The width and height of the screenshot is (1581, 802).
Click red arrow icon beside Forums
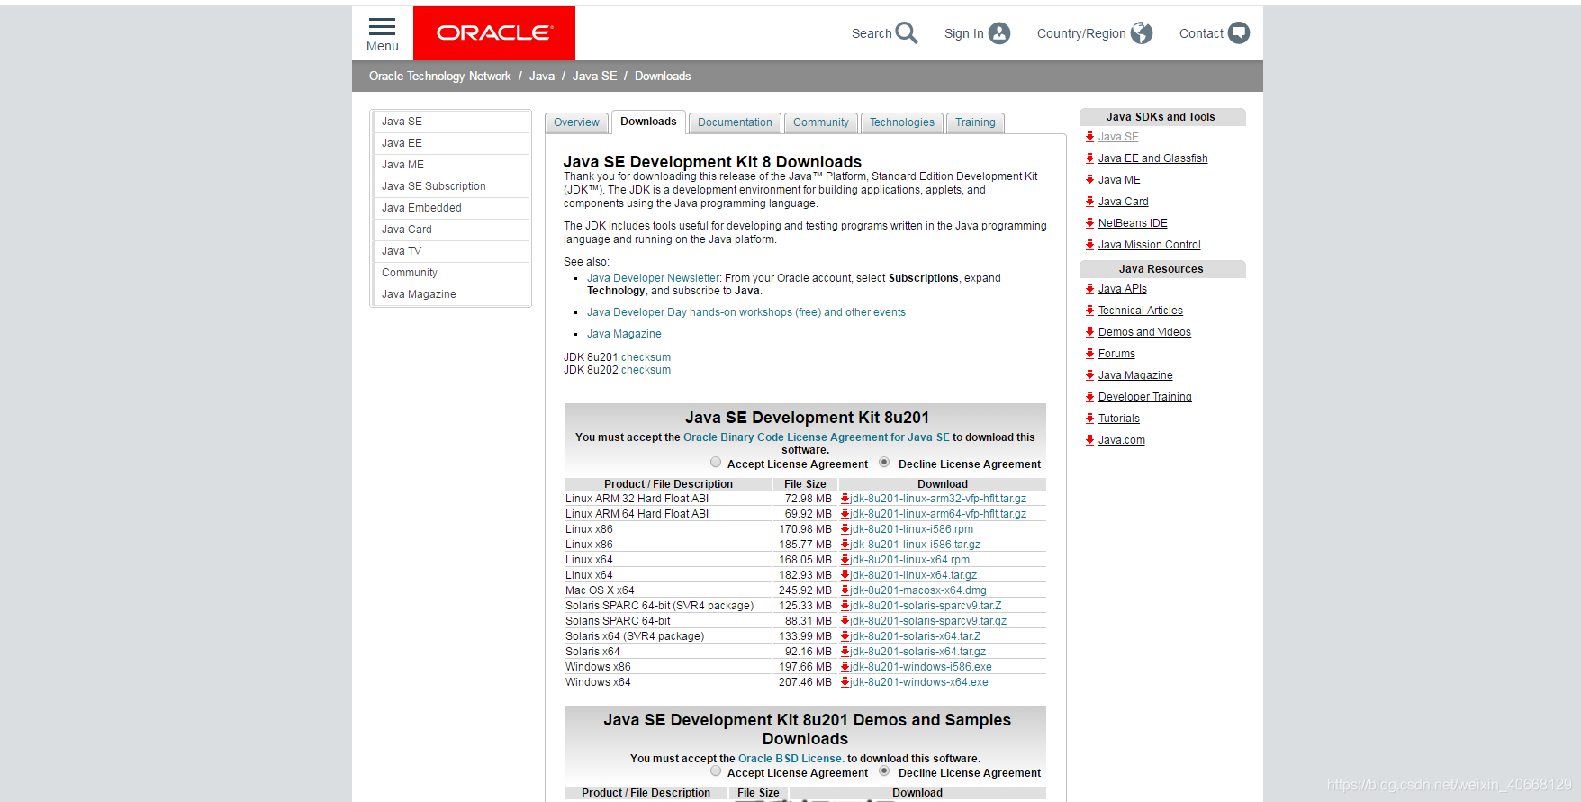[1089, 354]
